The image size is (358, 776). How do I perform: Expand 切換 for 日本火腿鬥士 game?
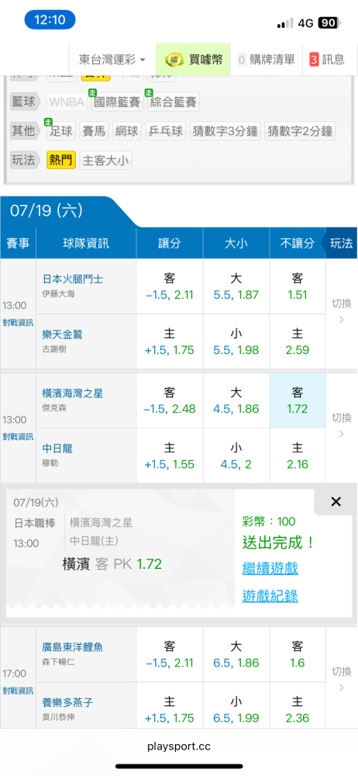[341, 311]
